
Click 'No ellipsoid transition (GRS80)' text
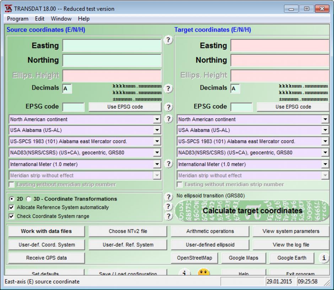point(211,195)
